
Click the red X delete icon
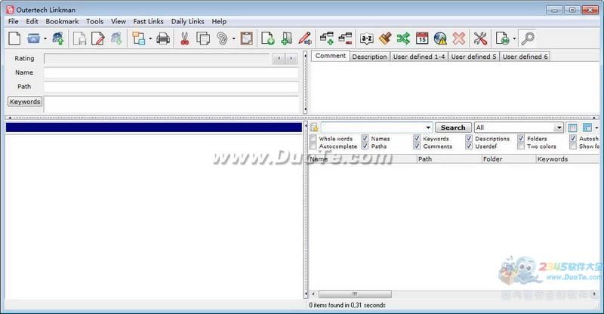click(459, 38)
